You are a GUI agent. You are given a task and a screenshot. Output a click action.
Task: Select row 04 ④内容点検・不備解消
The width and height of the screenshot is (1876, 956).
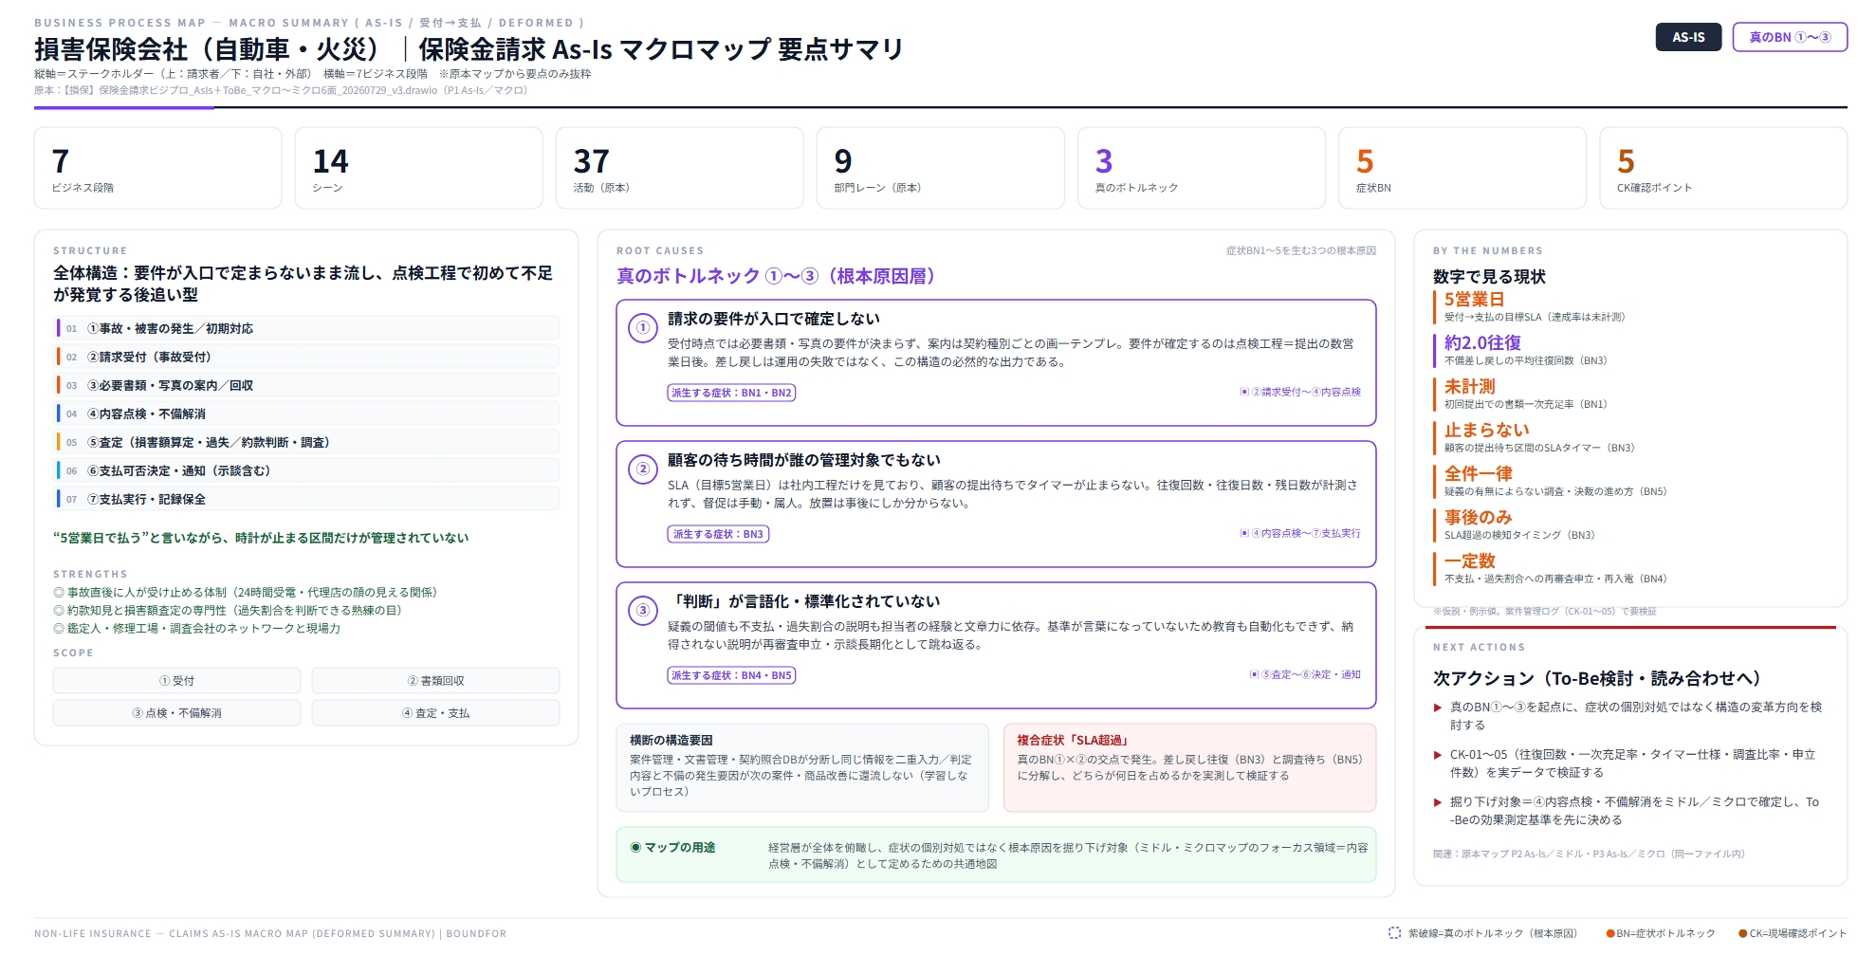click(x=308, y=414)
